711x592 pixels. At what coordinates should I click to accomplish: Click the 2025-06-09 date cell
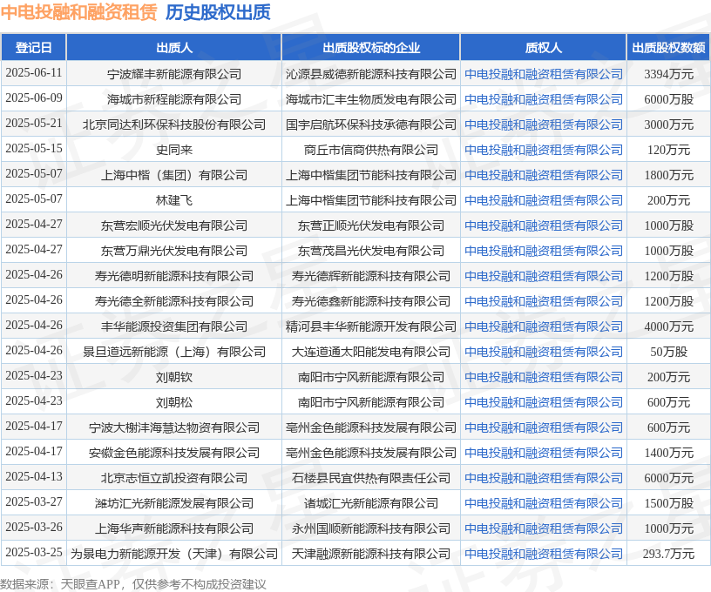pyautogui.click(x=34, y=98)
